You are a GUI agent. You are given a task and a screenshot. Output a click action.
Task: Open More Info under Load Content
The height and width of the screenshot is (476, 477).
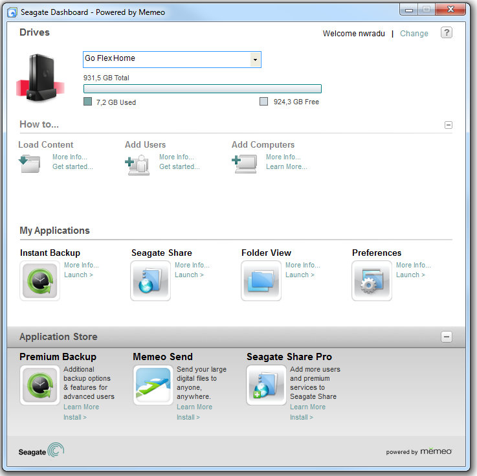[x=70, y=157]
